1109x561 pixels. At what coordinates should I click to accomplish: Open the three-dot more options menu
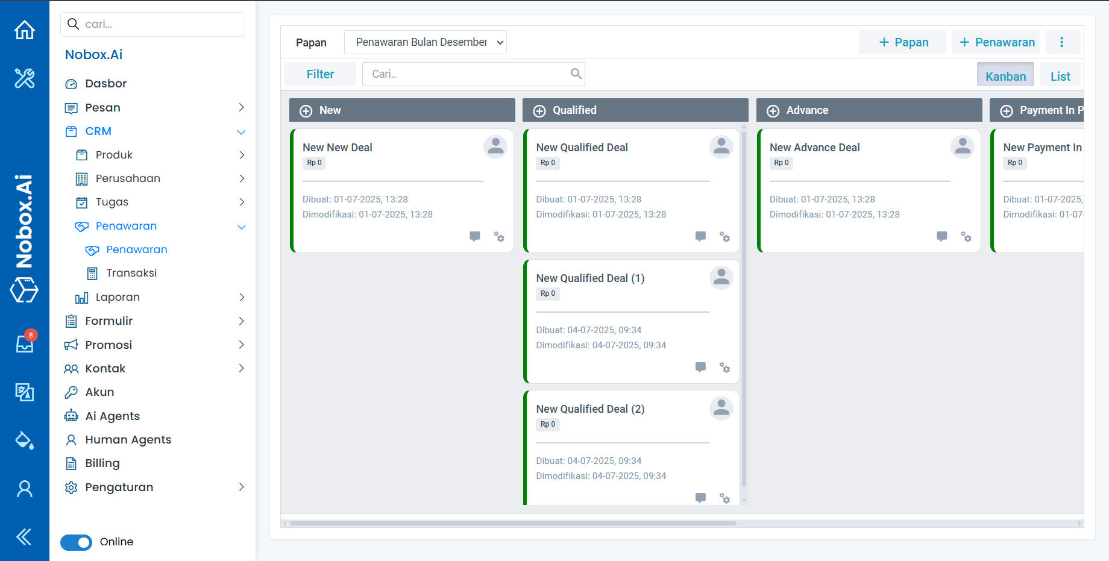click(1062, 42)
